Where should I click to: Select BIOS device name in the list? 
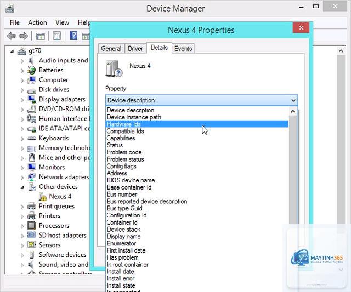(x=197, y=180)
